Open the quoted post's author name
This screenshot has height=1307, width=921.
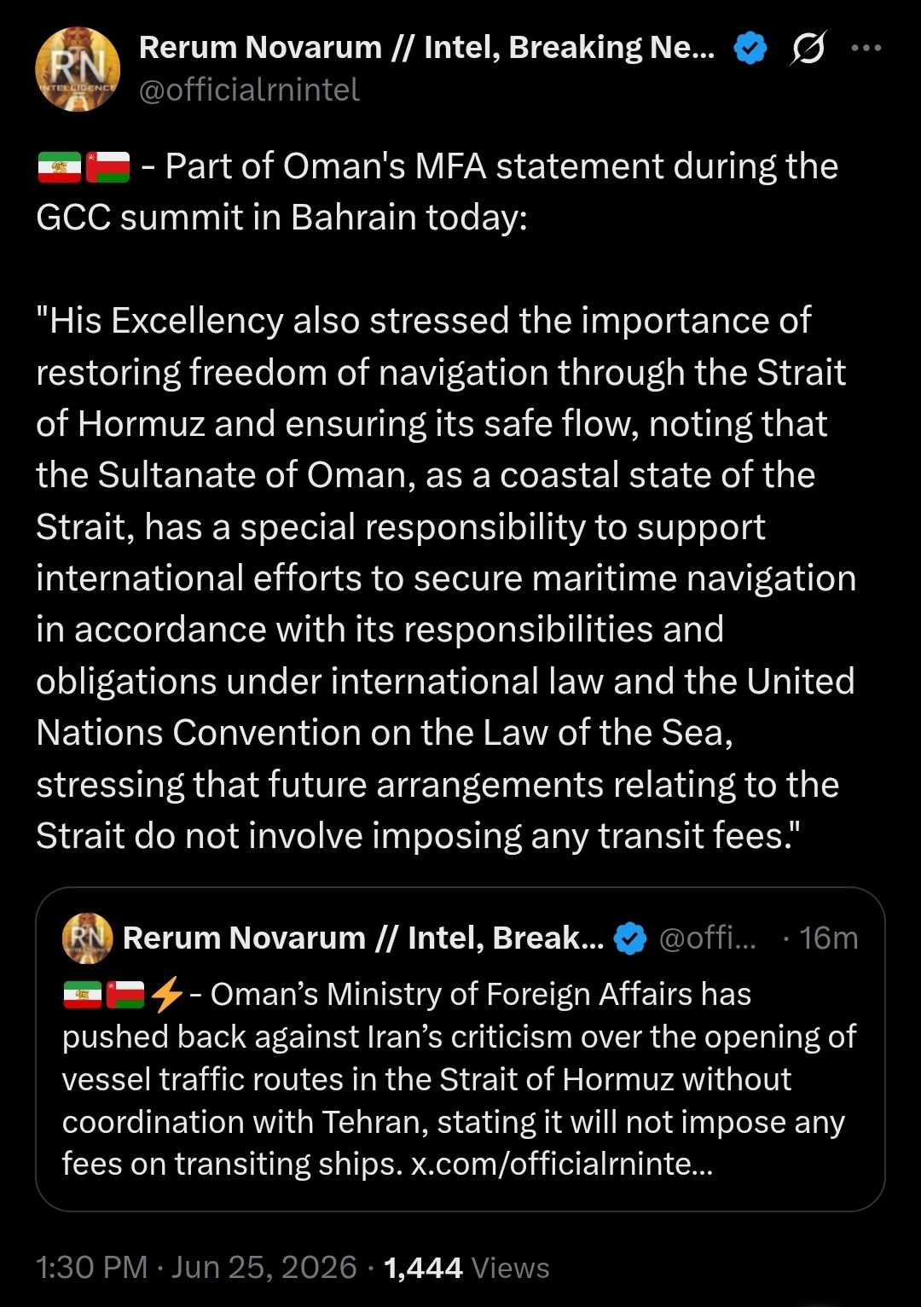tap(363, 938)
